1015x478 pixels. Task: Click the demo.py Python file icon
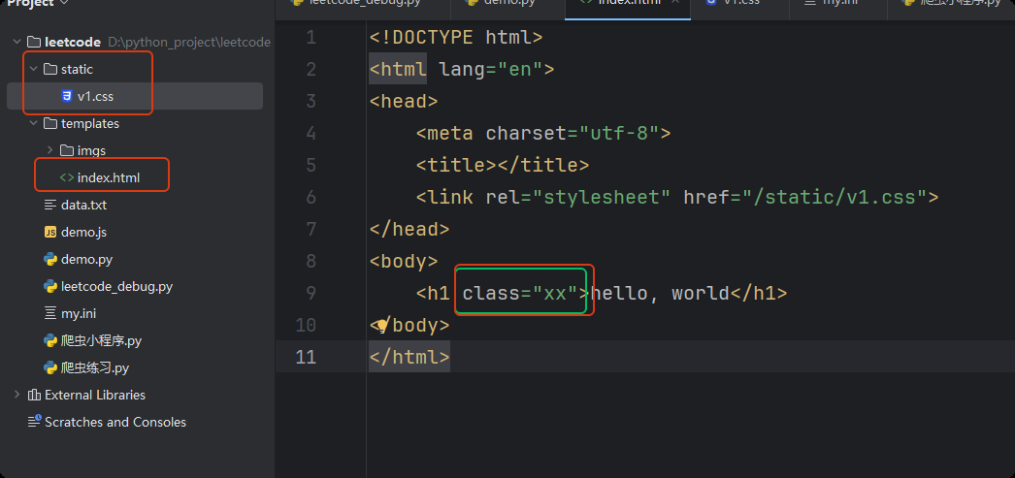tap(50, 260)
